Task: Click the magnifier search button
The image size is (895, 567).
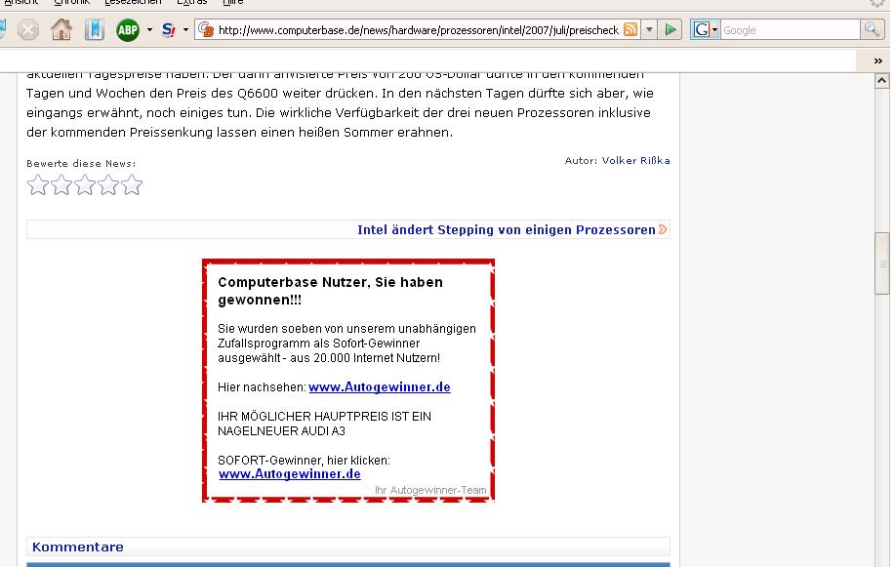Action: click(872, 29)
